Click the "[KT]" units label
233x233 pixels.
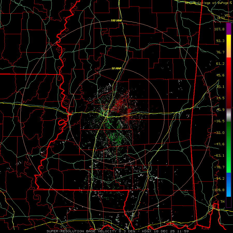221,18
